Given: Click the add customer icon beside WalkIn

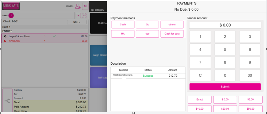Looking at the screenshot, I should pos(78,6).
